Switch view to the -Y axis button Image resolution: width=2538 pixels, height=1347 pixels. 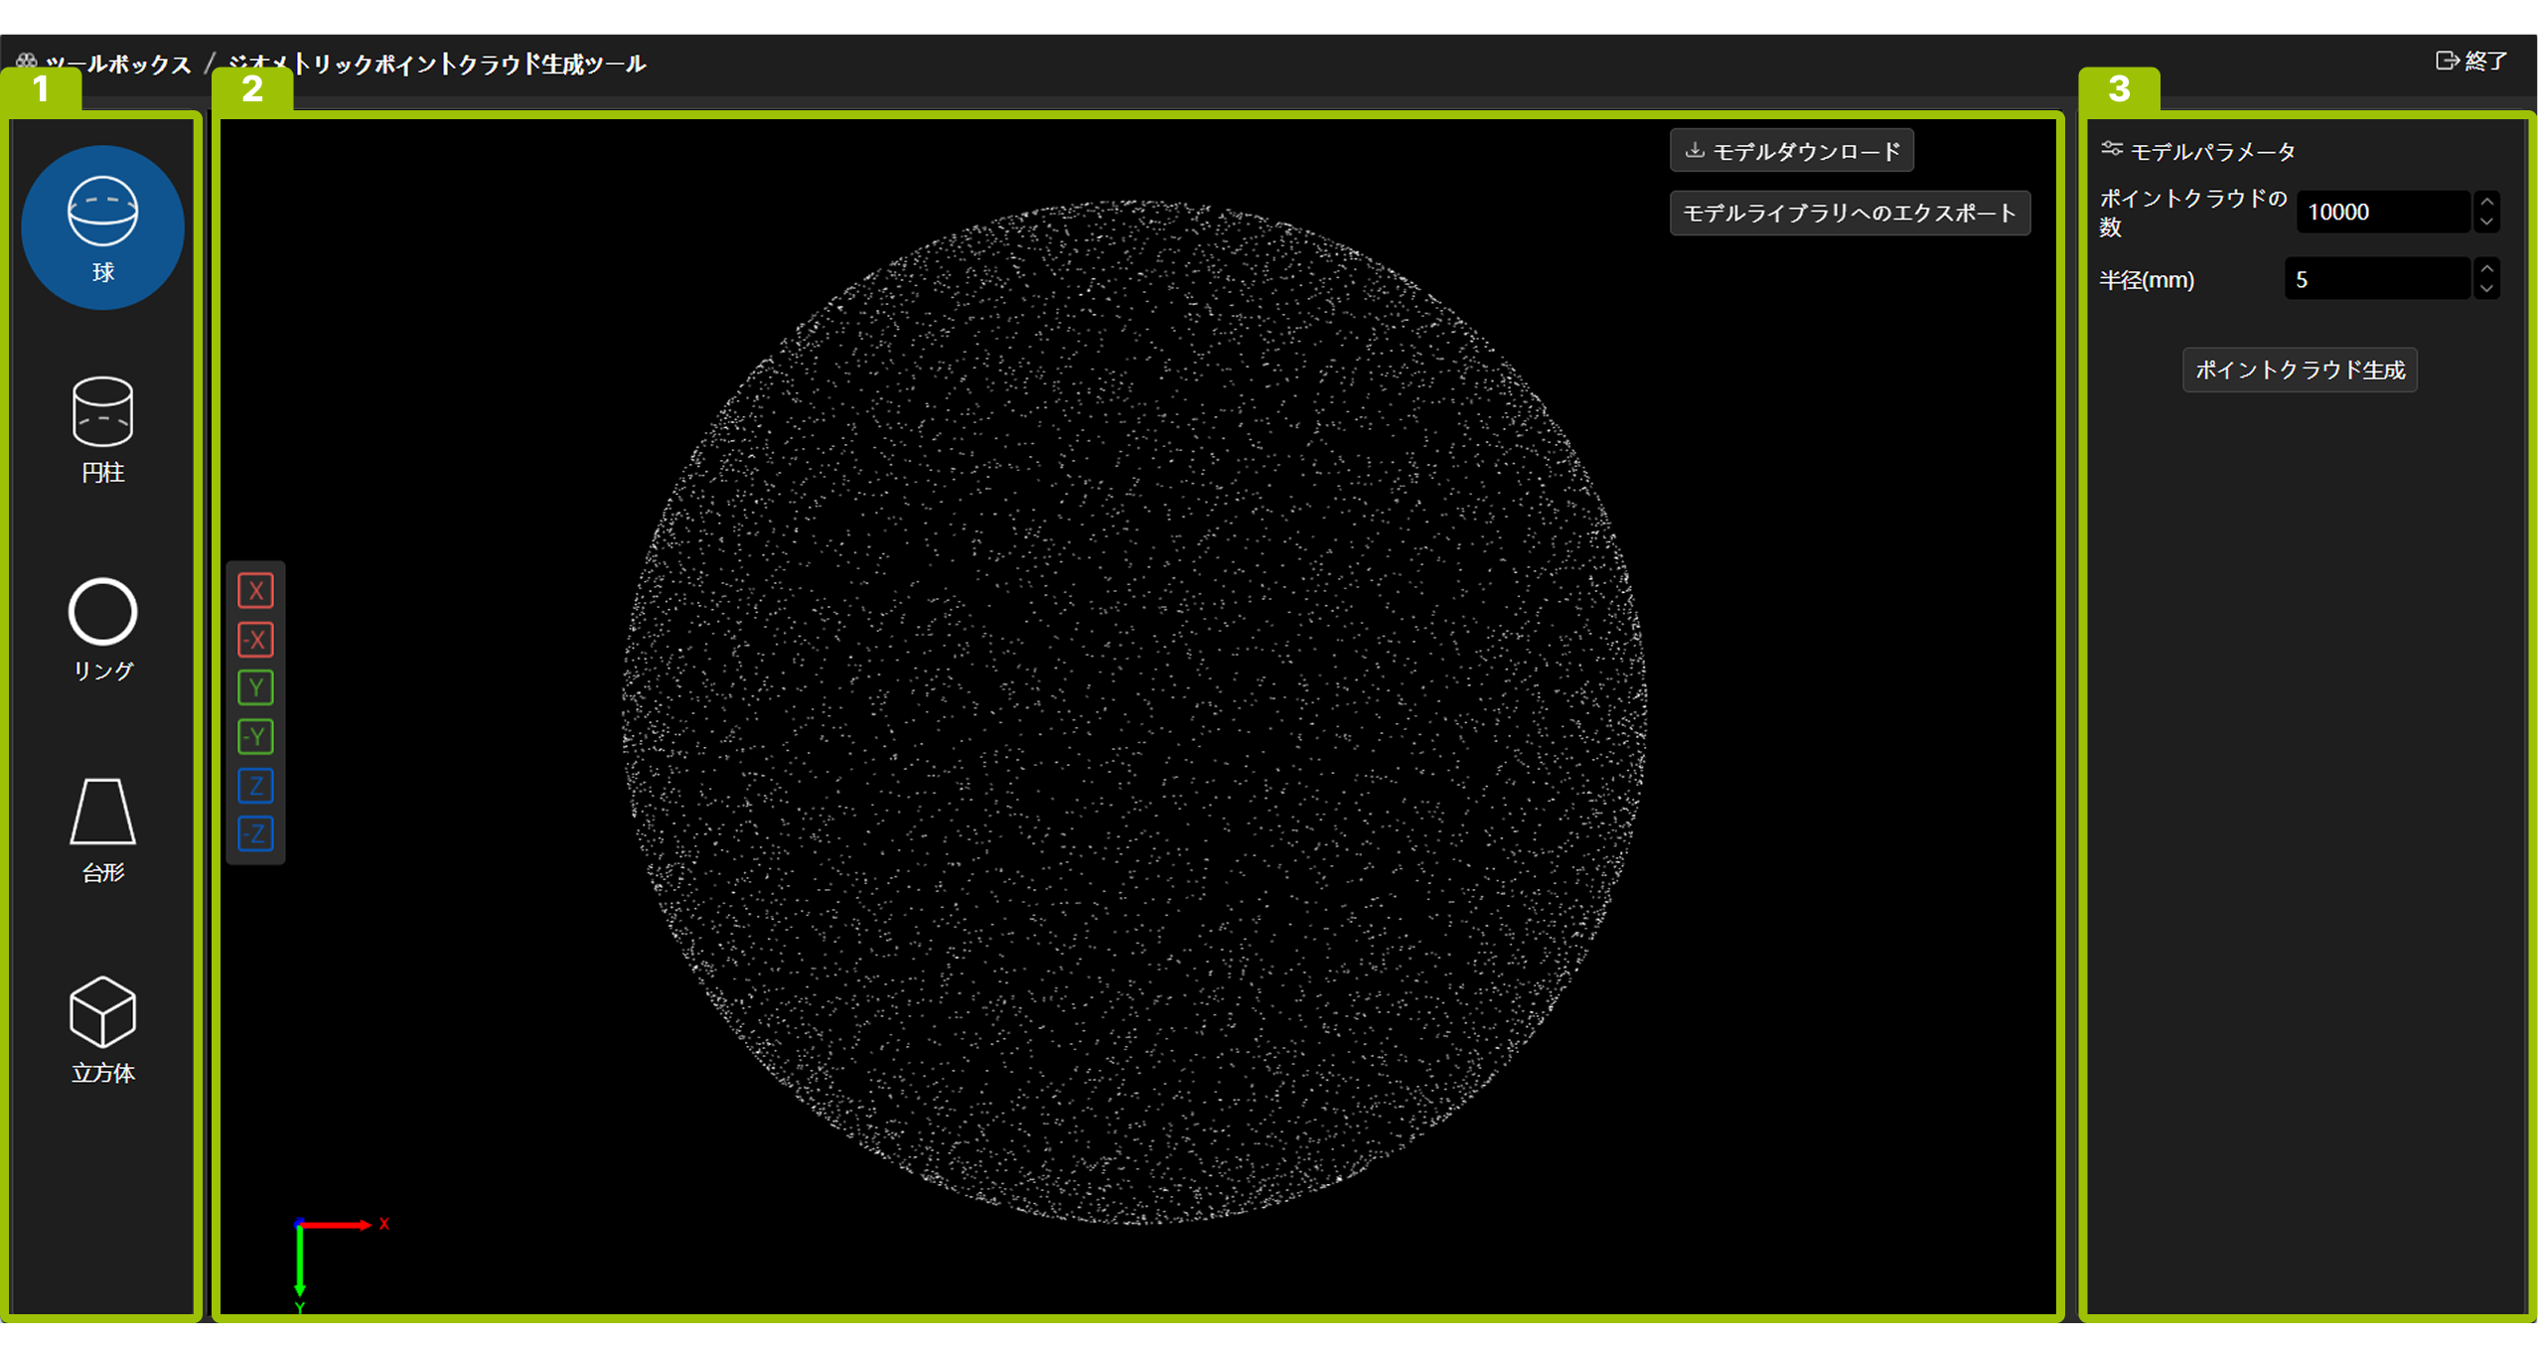[x=255, y=736]
